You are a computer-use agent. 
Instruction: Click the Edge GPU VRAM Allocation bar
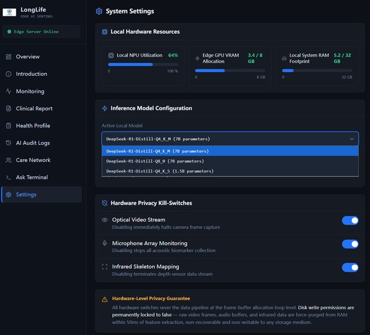(230, 71)
